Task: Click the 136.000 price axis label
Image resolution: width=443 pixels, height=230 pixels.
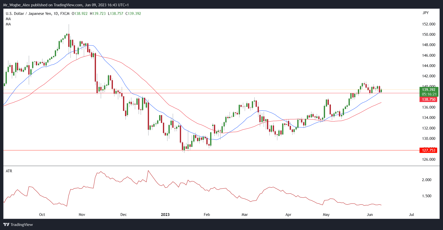Action: click(429, 107)
